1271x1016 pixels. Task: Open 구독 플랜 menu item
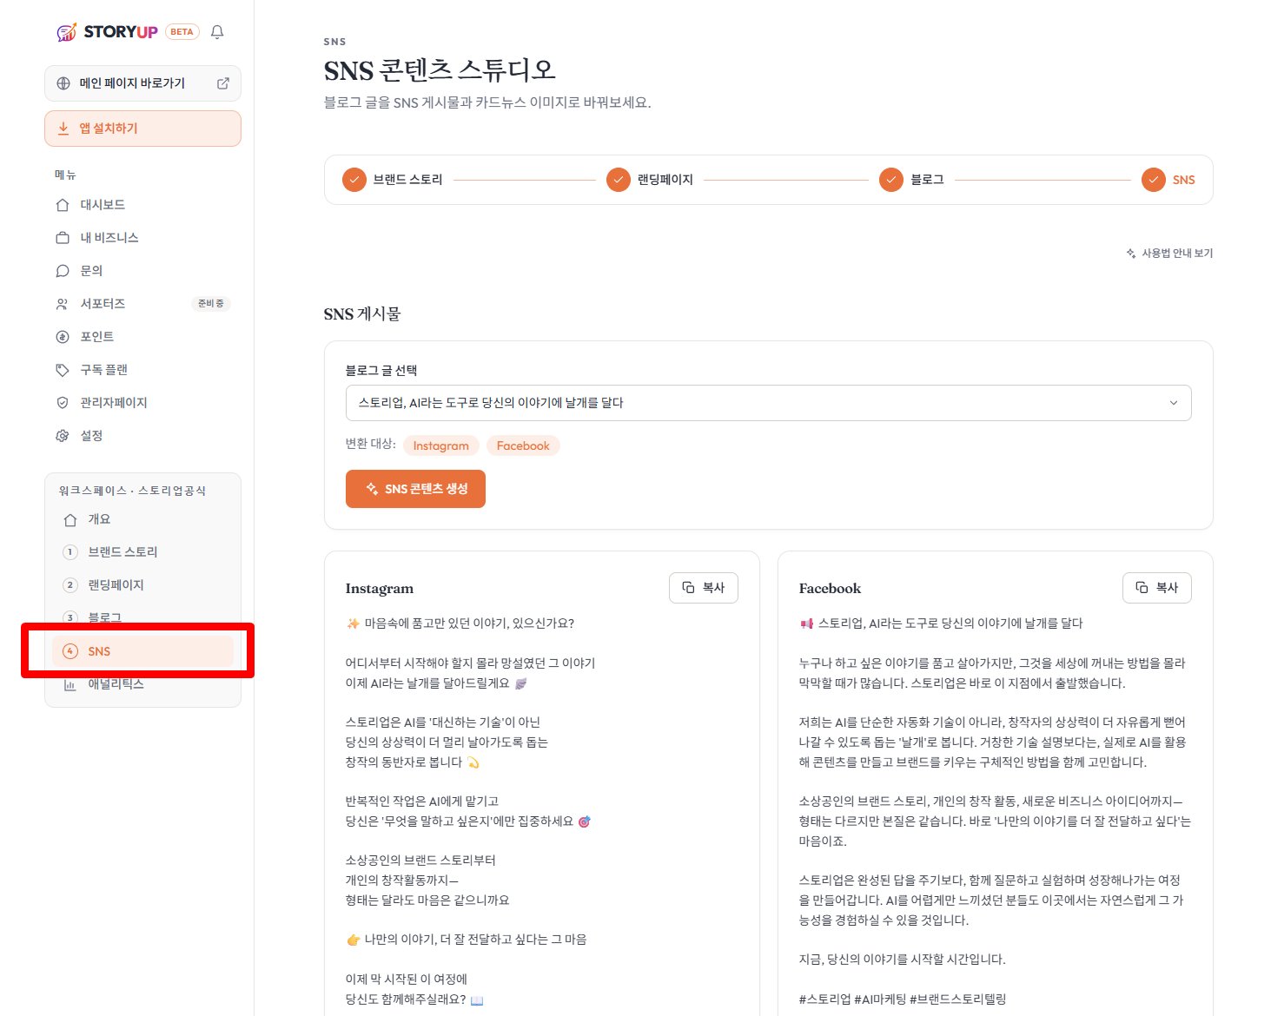click(142, 370)
